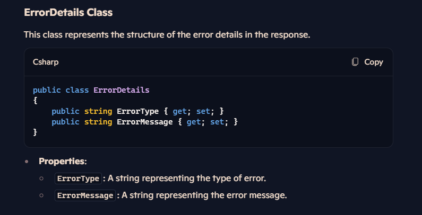Click the opening brace below class declaration
Image resolution: width=422 pixels, height=215 pixels.
pos(35,101)
